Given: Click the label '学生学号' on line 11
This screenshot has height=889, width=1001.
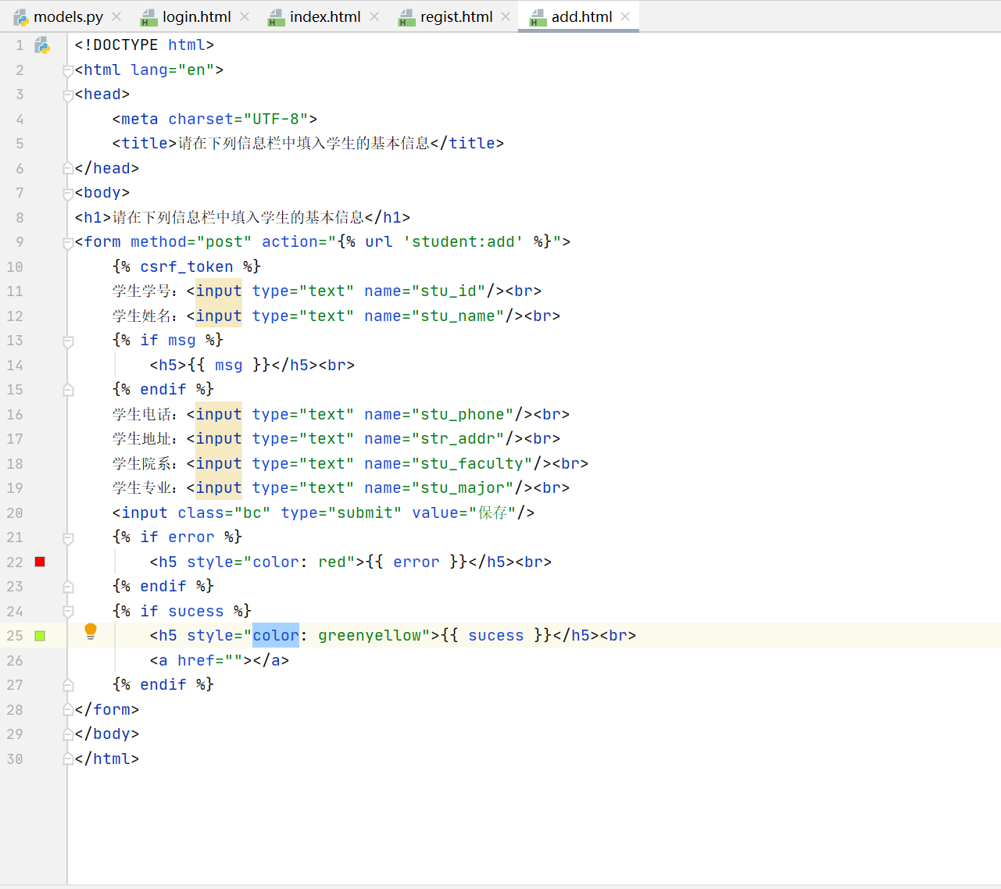Looking at the screenshot, I should coord(141,291).
